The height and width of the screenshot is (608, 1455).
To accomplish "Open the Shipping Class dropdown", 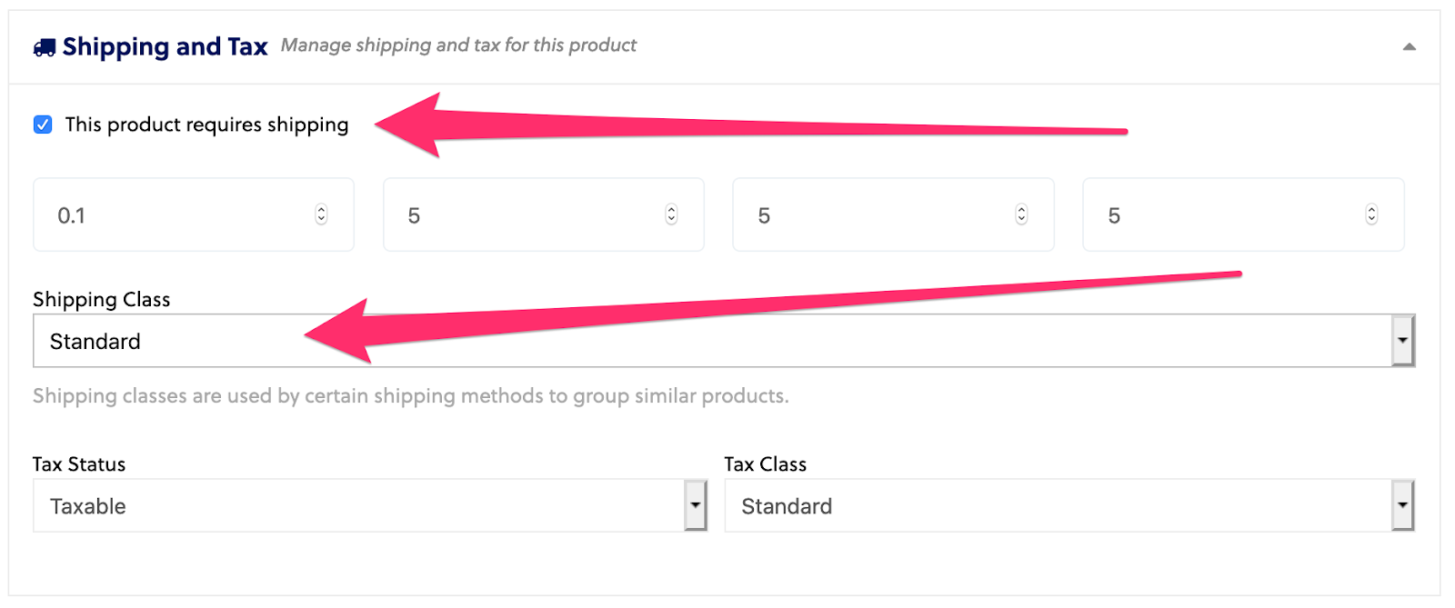I will click(711, 341).
